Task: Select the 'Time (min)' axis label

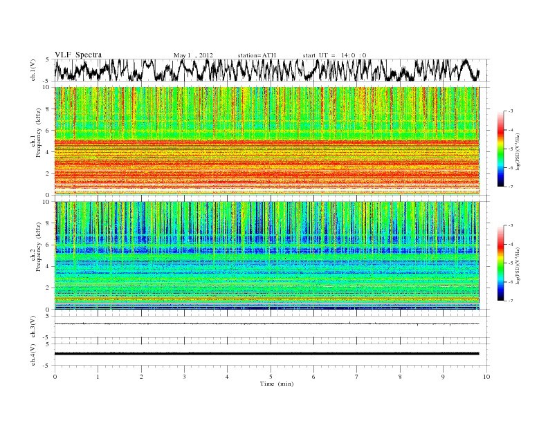Action: pos(277,384)
